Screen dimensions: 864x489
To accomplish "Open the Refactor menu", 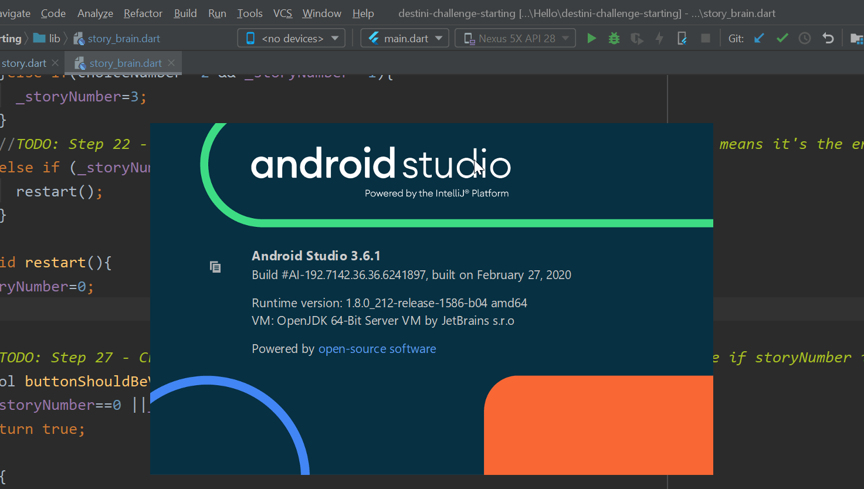I will (x=143, y=13).
